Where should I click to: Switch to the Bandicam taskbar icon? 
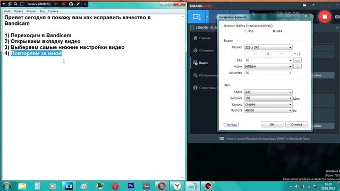pyautogui.click(x=208, y=186)
